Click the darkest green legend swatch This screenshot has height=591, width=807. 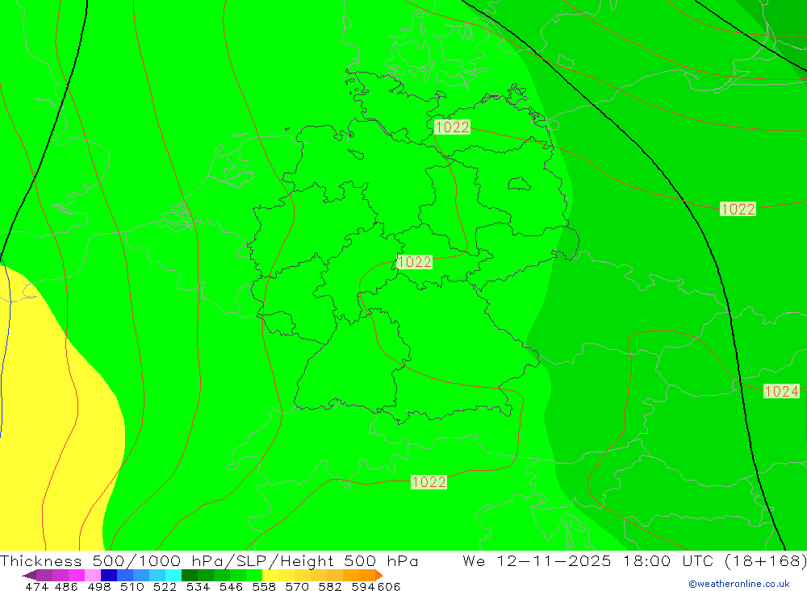(190, 575)
